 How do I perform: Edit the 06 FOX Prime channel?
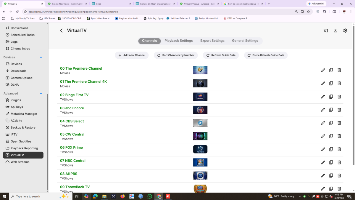(323, 149)
